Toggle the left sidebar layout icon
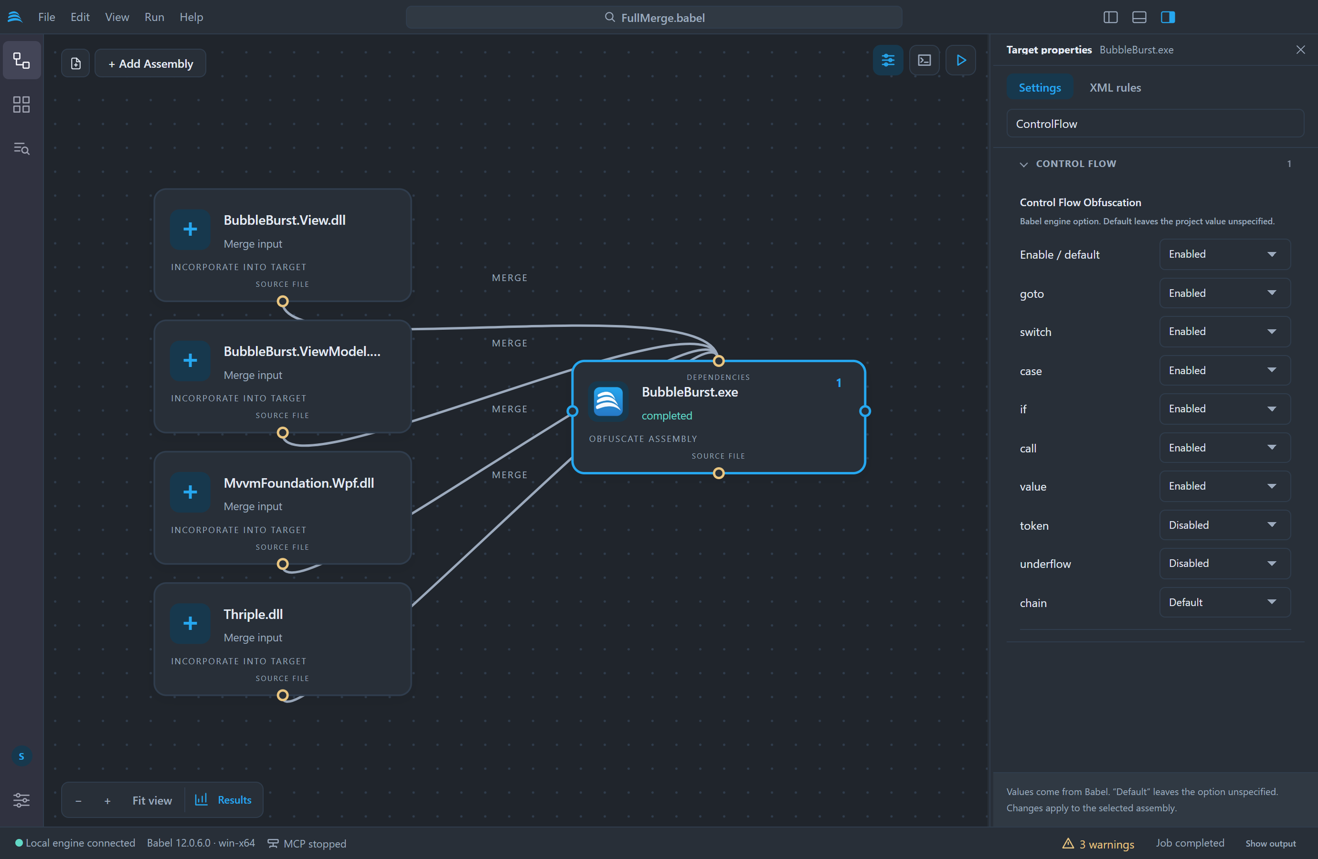 point(1110,17)
